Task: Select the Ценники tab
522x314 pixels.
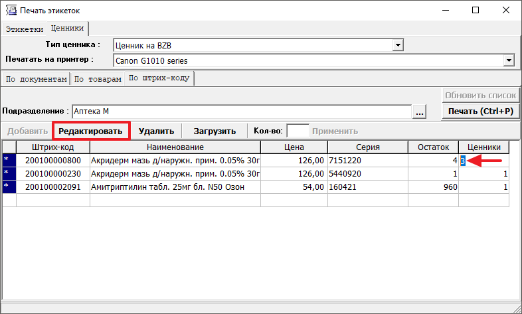Action: [68, 29]
